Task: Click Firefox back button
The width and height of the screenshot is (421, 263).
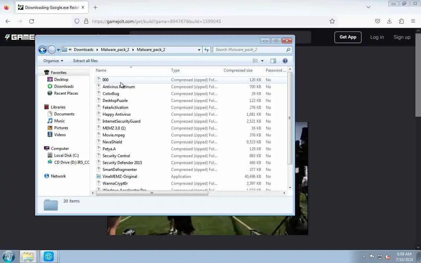Action: pos(8,21)
